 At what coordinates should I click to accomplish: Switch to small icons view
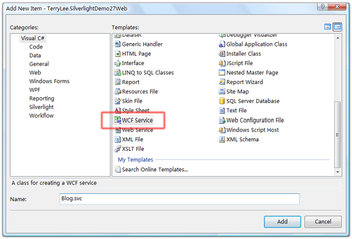[x=337, y=27]
